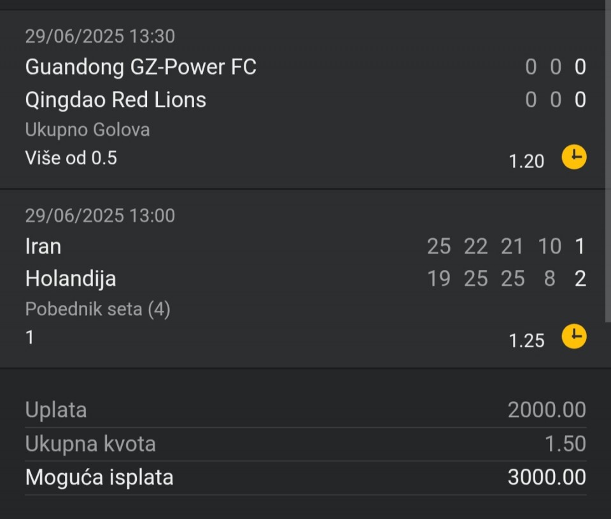The image size is (611, 519).
Task: Click the Ukupna kvota value 1.50
Action: click(565, 444)
